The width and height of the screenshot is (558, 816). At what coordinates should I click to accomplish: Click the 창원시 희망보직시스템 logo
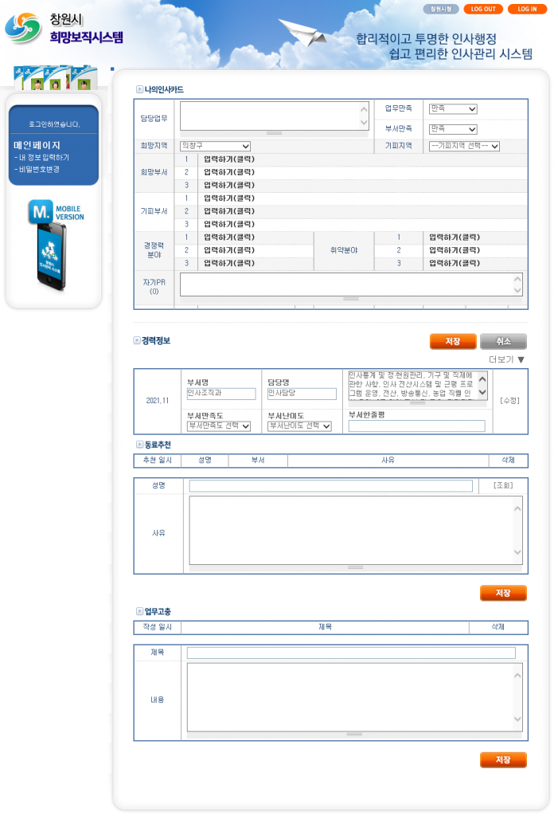pyautogui.click(x=64, y=29)
